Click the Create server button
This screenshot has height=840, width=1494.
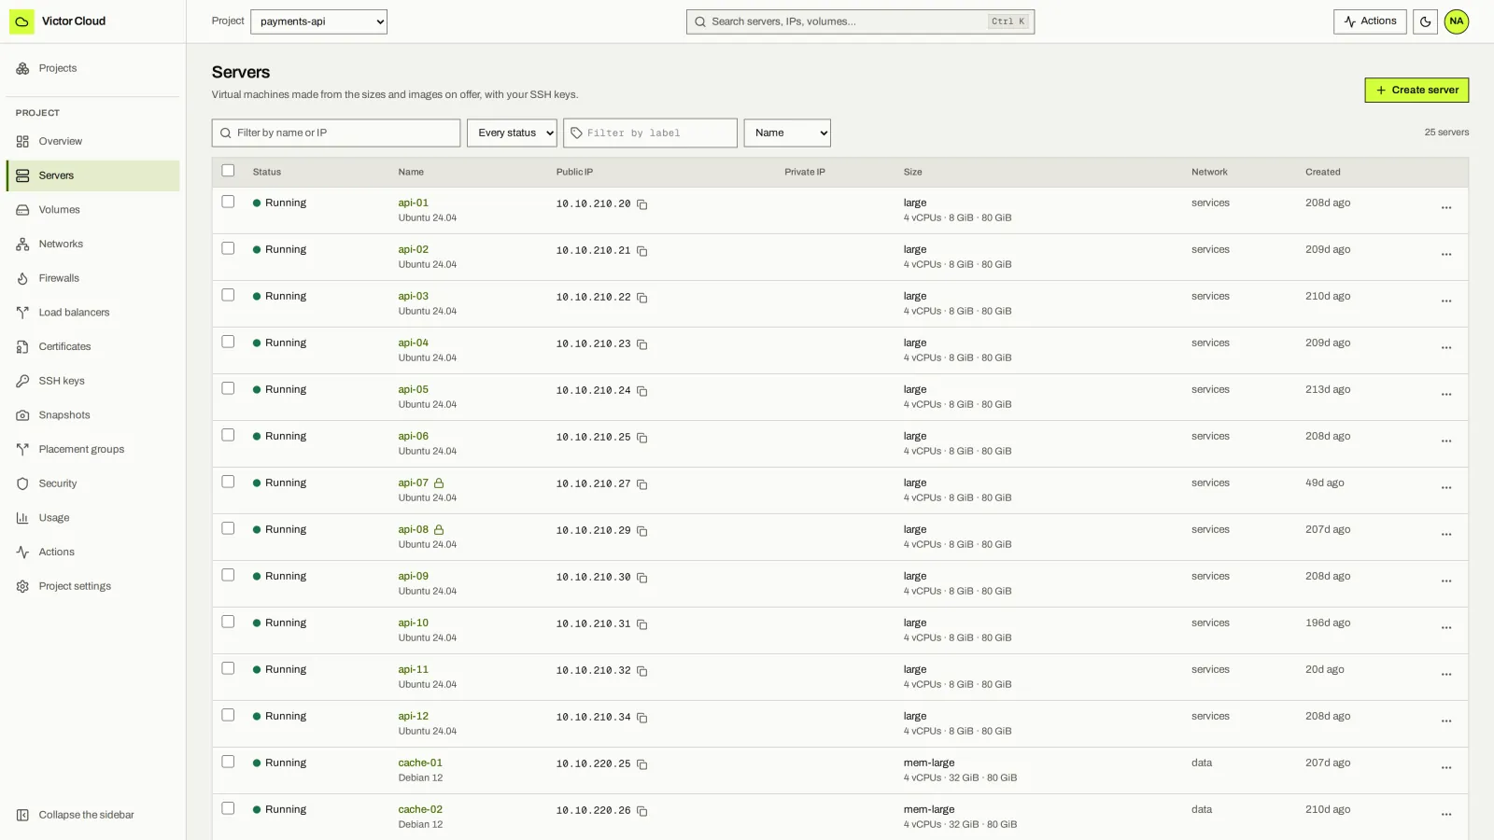[x=1416, y=91]
